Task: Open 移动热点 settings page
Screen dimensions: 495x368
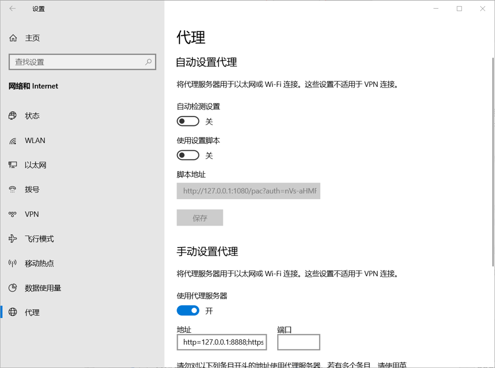Action: pyautogui.click(x=39, y=263)
